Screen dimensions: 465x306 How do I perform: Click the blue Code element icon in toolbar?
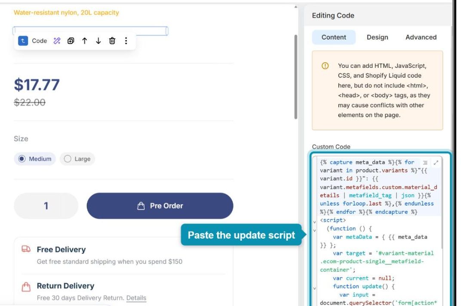(x=23, y=41)
